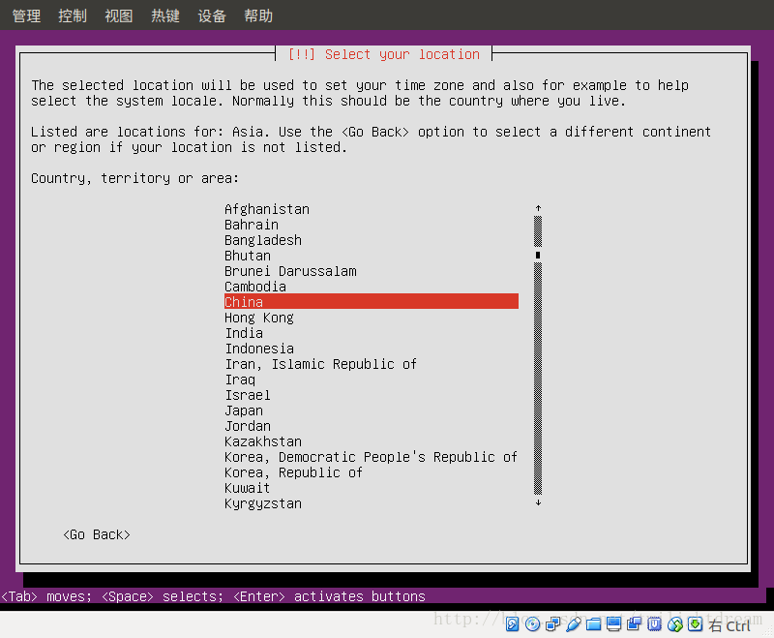Open the 设备 menu

pyautogui.click(x=211, y=15)
